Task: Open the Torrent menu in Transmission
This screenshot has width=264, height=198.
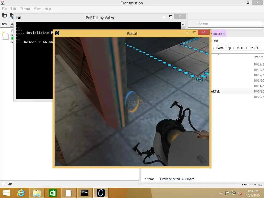Action: [25, 9]
